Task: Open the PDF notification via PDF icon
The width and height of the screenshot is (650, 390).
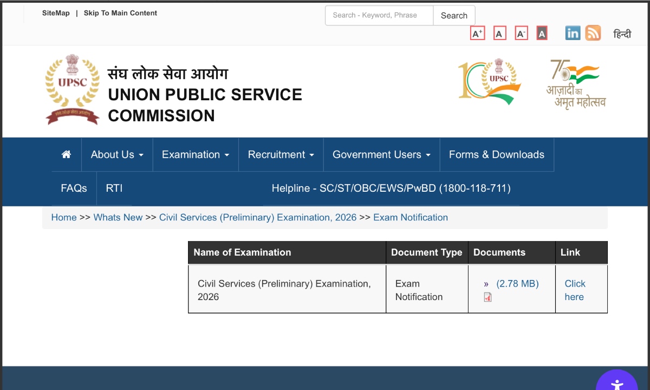Action: [487, 297]
